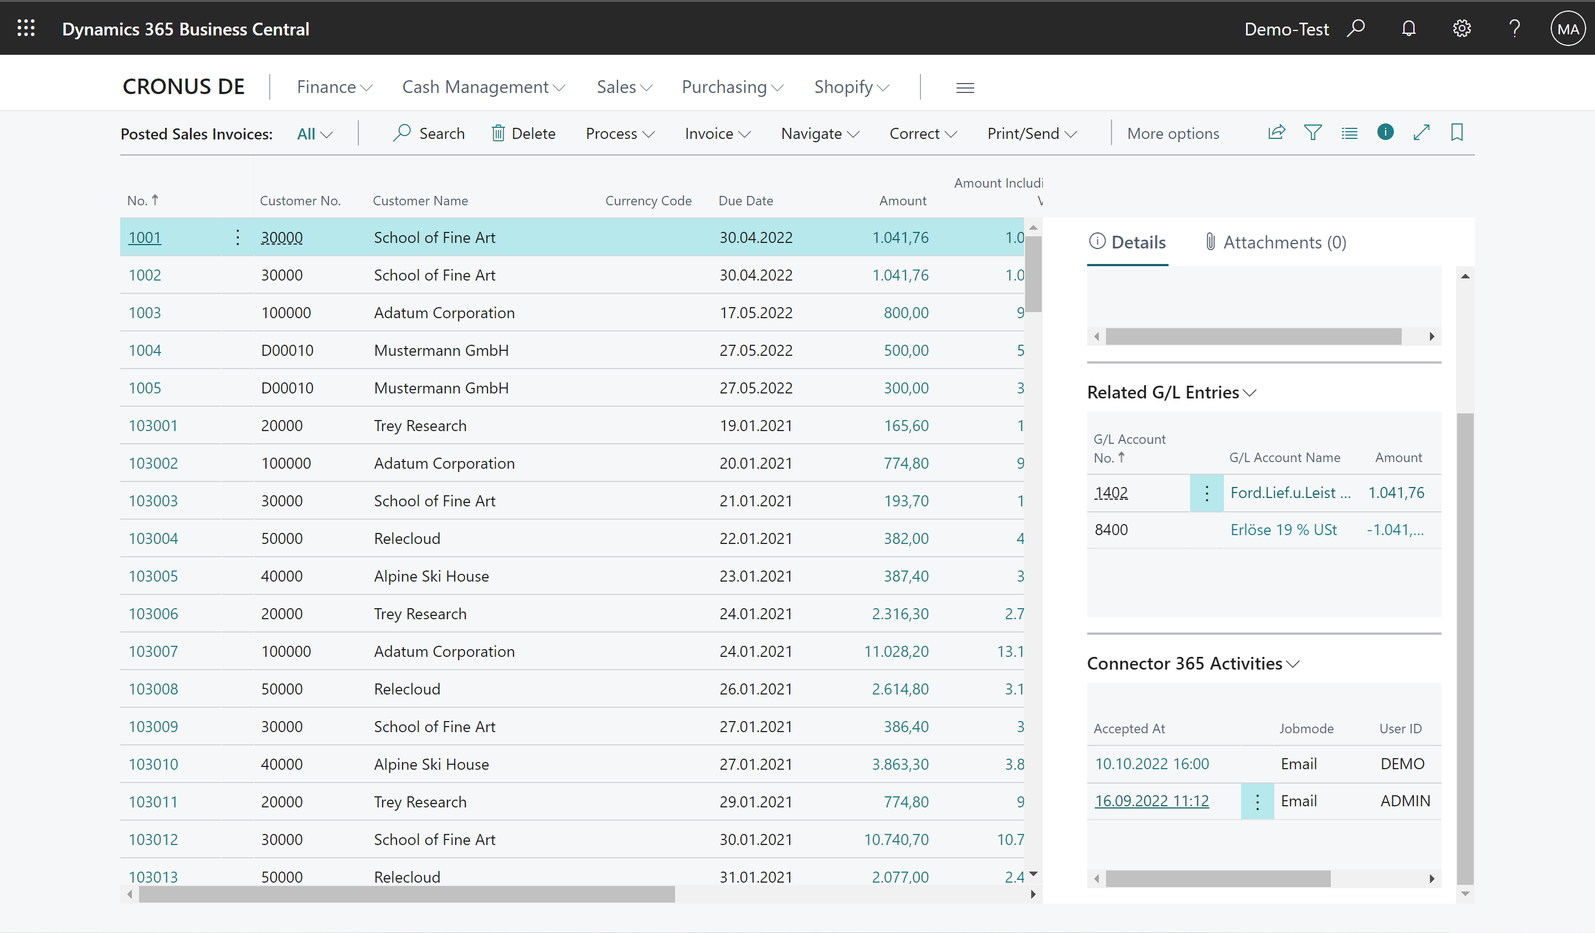Open the help question mark

tap(1515, 28)
